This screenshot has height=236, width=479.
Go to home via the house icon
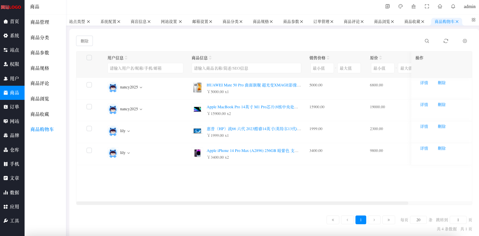tap(440, 6)
